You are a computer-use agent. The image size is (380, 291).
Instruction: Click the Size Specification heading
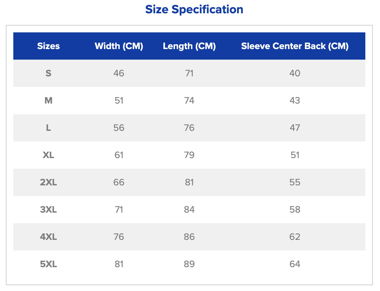194,10
